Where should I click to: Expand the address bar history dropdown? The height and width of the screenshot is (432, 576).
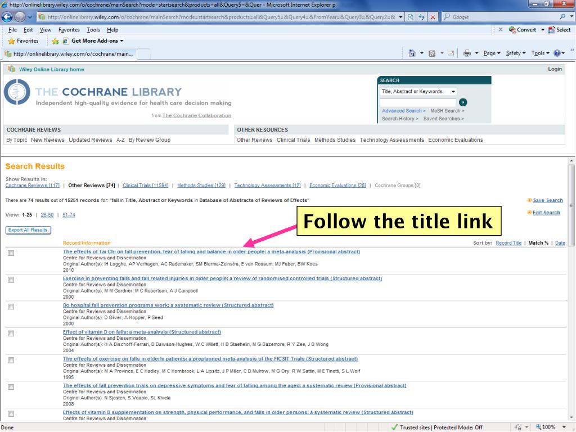click(400, 17)
